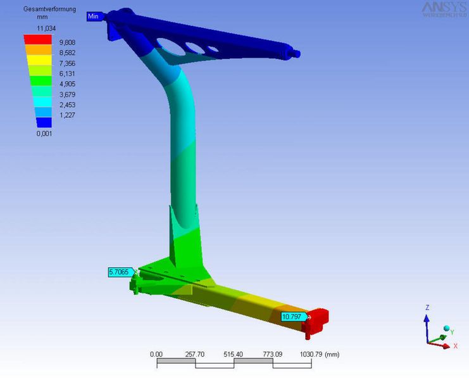
Task: Click the Z axis of the triad
Action: pyautogui.click(x=427, y=327)
